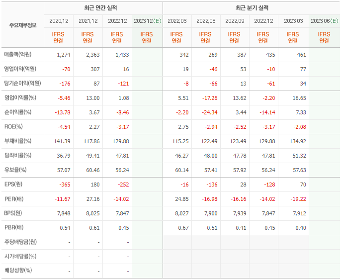Image resolution: width=342 pixels, height=280 pixels.
Task: Click the 최근 연간 실적 header
Action: pos(100,8)
